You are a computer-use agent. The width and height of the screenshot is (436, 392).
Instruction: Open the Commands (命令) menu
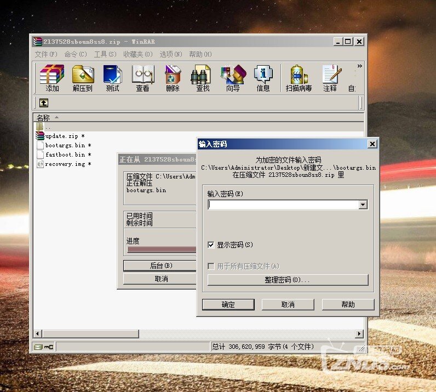(x=76, y=54)
